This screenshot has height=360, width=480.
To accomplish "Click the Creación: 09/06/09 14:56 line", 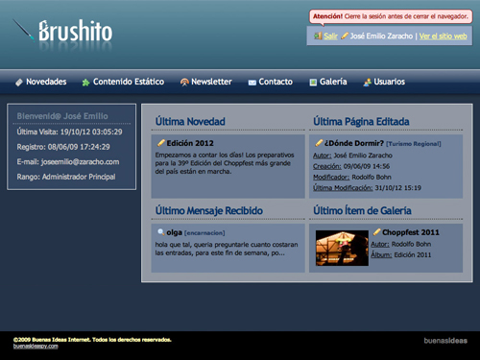I will (351, 166).
